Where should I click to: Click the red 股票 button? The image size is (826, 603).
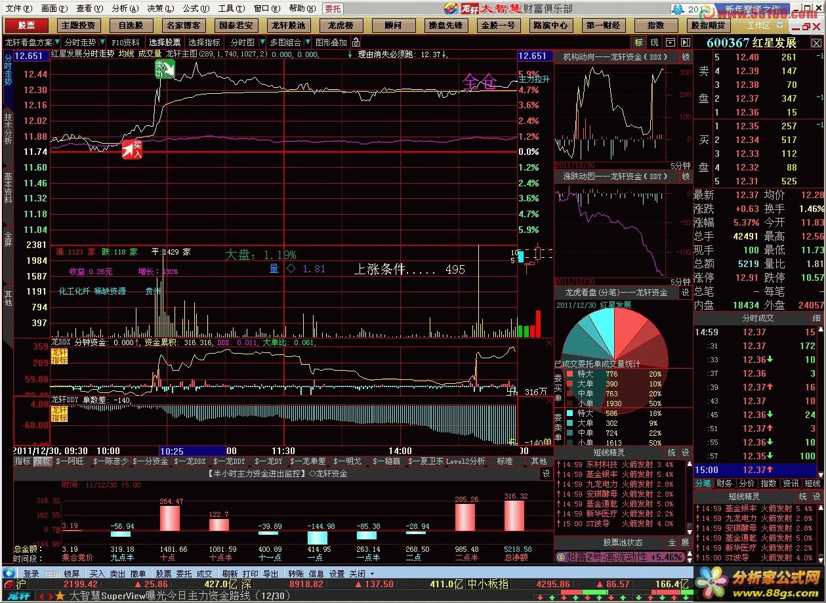tap(27, 26)
